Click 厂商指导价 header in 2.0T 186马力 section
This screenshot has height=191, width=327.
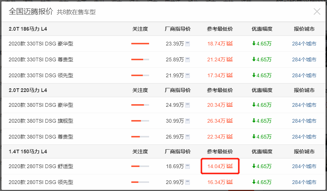[x=178, y=29]
